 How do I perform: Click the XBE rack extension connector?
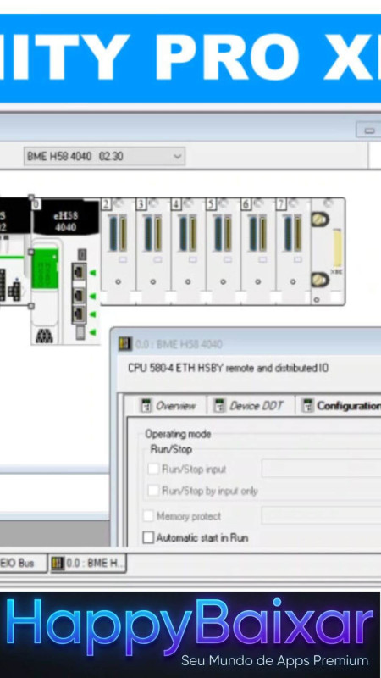337,248
